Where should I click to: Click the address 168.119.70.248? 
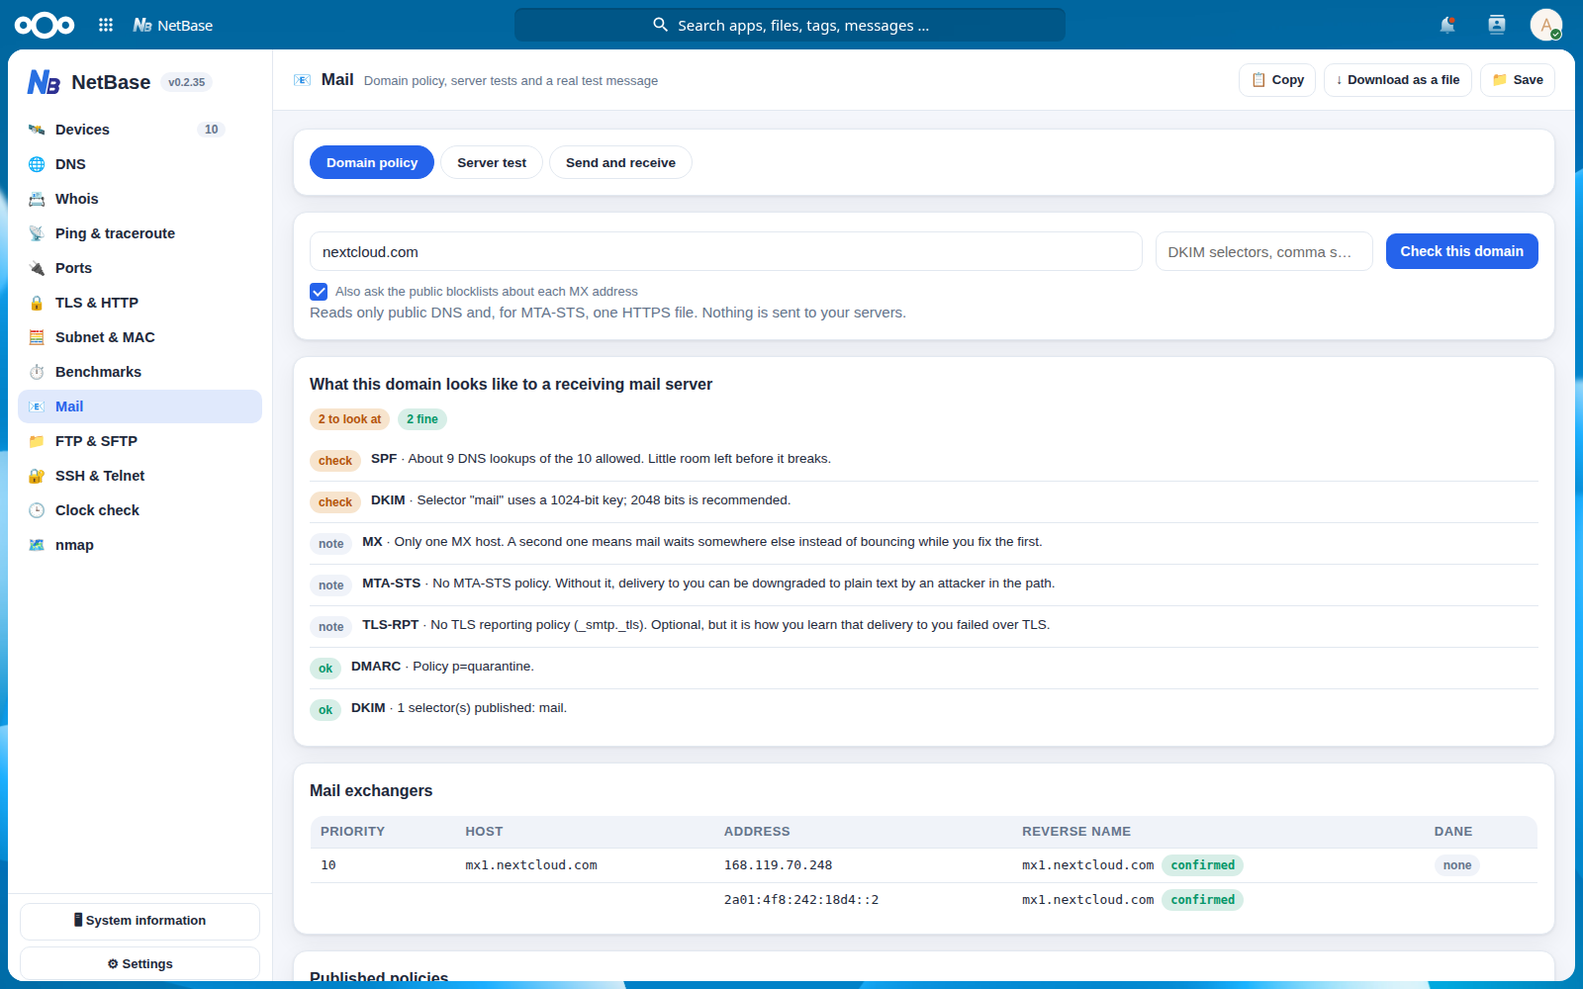pyautogui.click(x=778, y=865)
